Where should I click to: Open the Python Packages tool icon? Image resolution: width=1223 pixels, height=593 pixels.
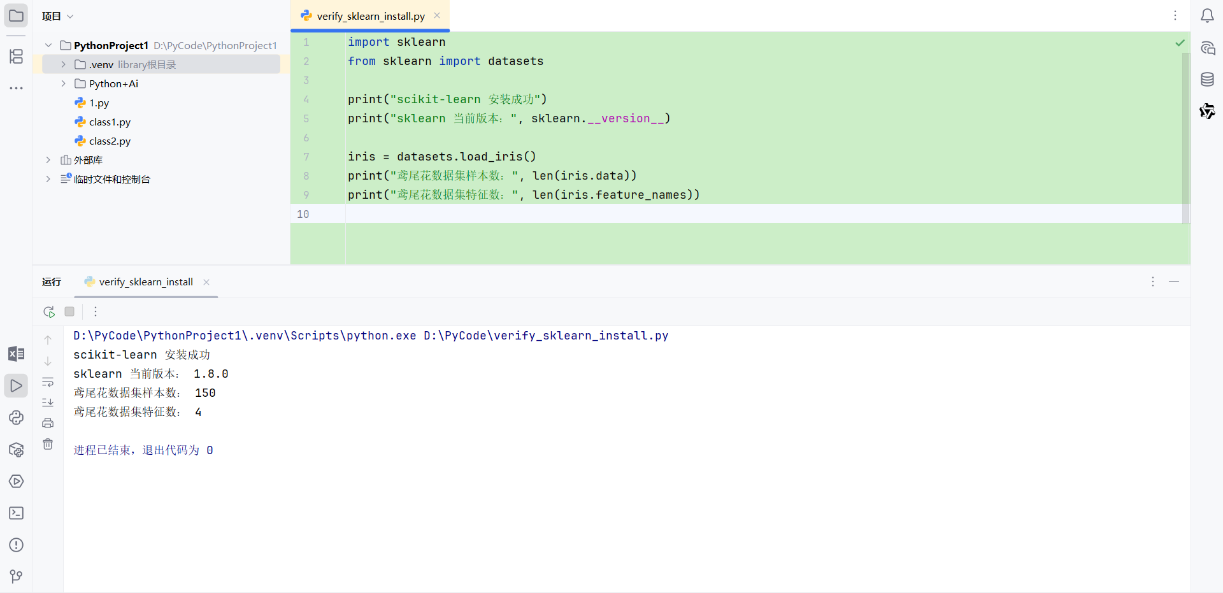[x=16, y=449]
